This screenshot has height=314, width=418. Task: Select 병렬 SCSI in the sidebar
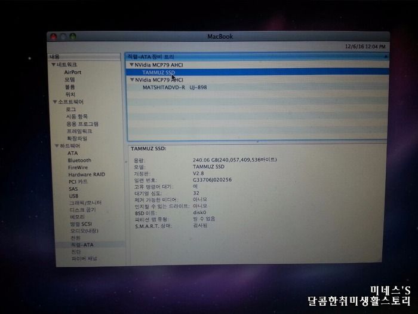click(x=81, y=224)
